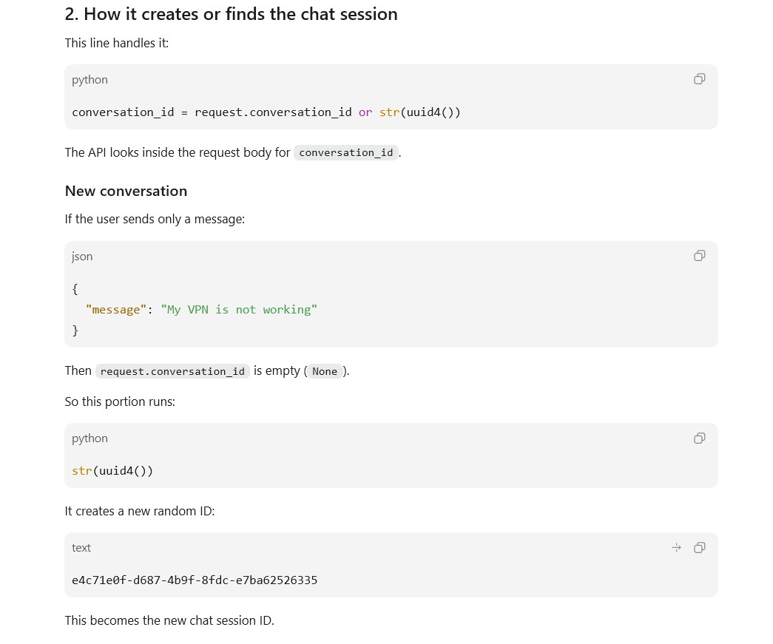Click the 'New conversation' subheading
773x644 pixels.
click(x=126, y=191)
